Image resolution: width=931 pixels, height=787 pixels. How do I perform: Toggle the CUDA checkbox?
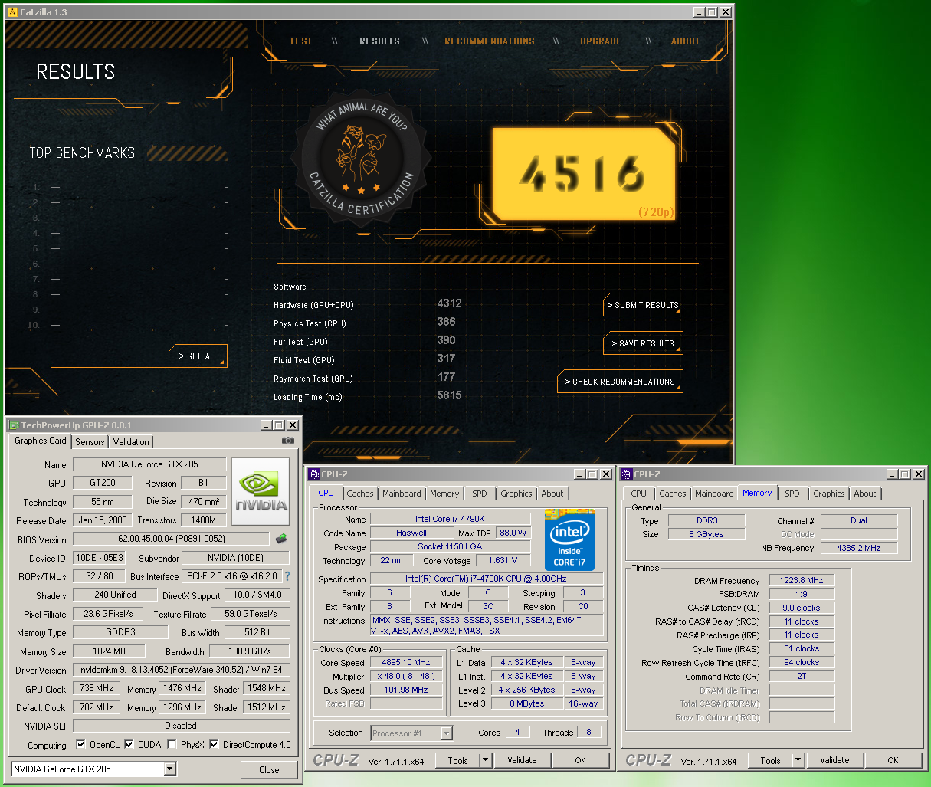tap(129, 744)
